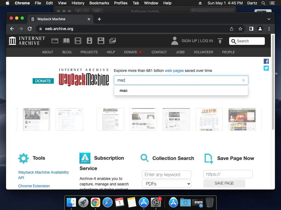The width and height of the screenshot is (281, 210).
Task: Open Launchpad from the Dock
Action: pos(83,203)
